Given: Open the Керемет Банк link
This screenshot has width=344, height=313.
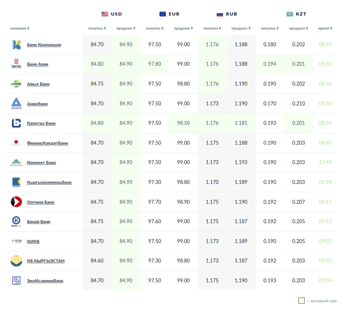Looking at the screenshot, I should coord(41,163).
